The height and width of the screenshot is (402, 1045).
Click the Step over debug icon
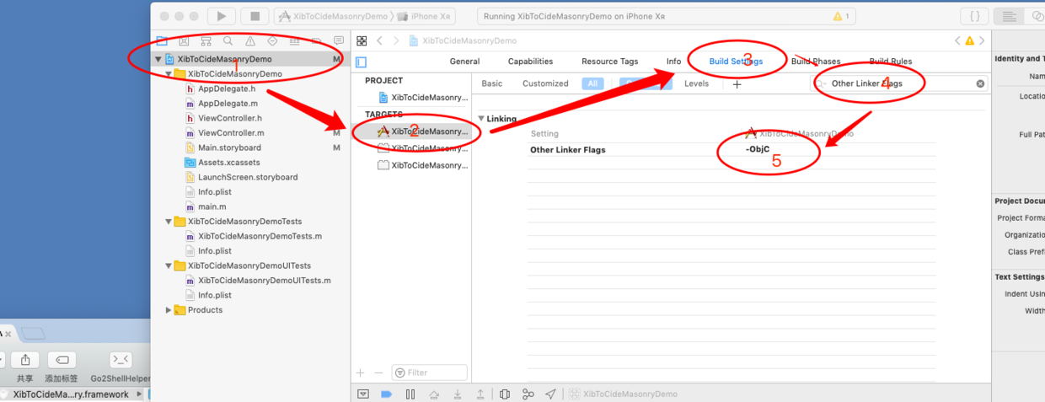click(x=434, y=394)
